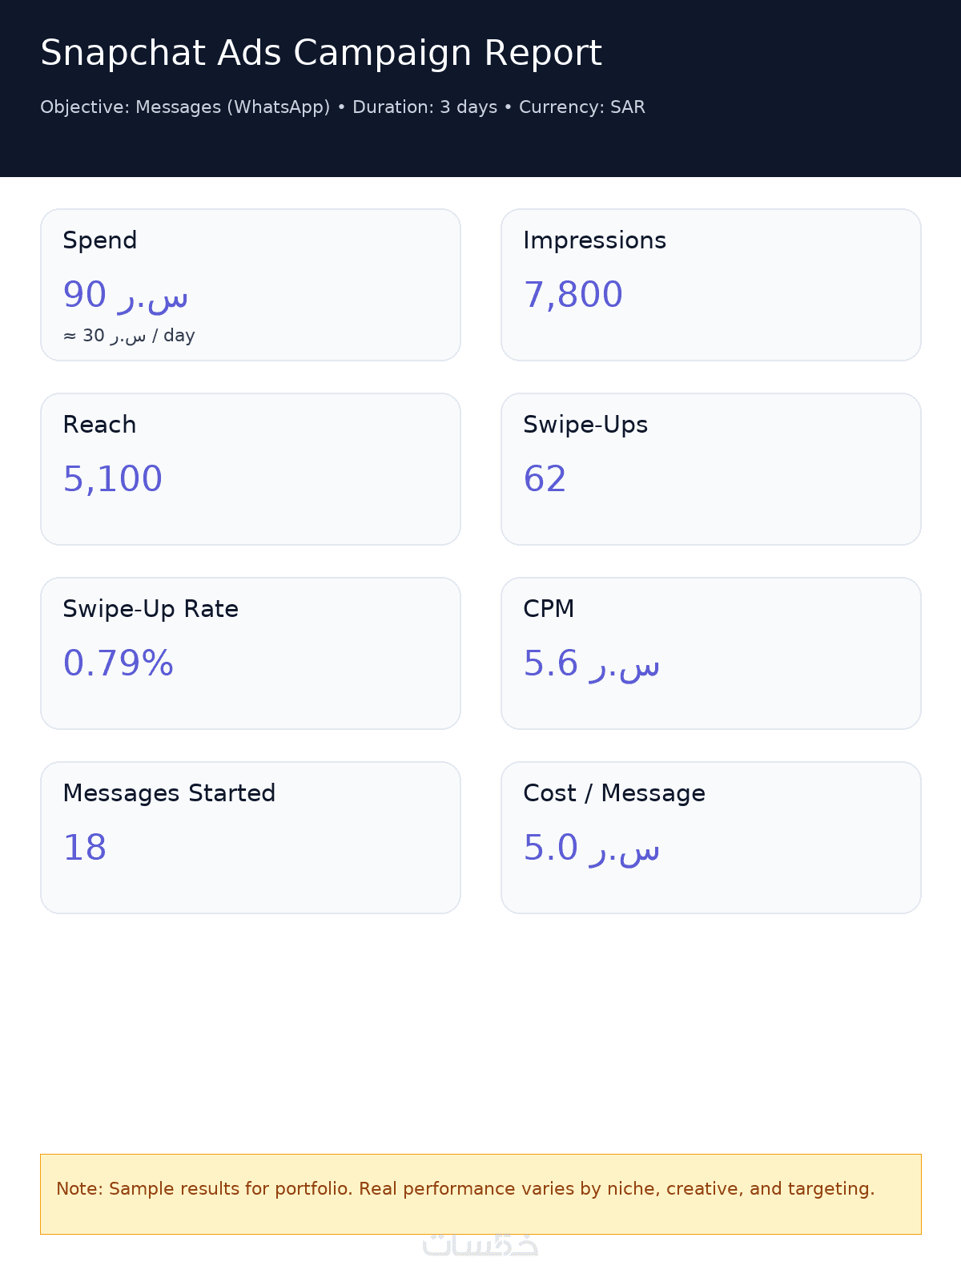
Task: Click the 0.79% swipe-up rate value
Action: click(119, 663)
